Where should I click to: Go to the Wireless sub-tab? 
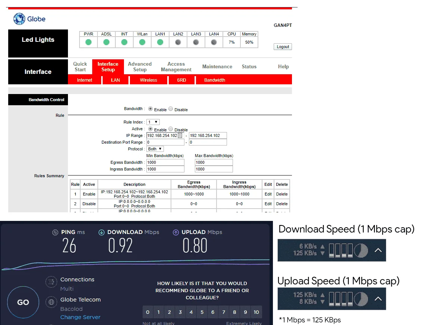click(148, 80)
